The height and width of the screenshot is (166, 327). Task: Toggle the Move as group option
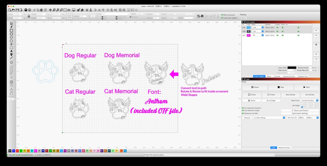(222, 15)
